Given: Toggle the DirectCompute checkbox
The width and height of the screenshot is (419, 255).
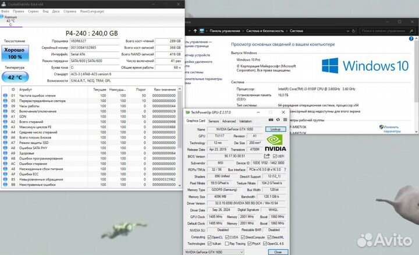Looking at the screenshot, I should tap(243, 237).
